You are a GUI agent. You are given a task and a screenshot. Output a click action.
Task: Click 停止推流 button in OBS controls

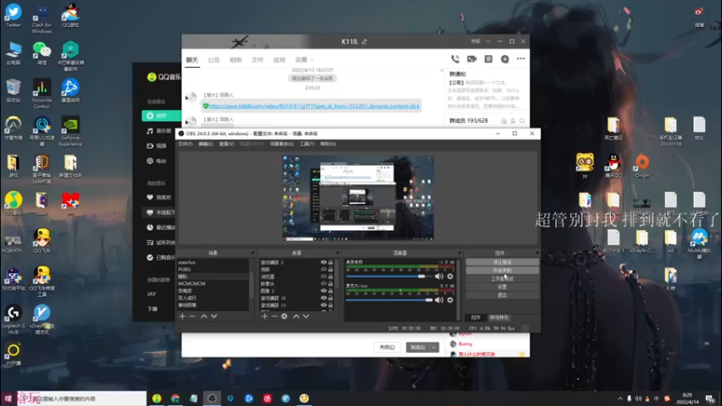502,262
